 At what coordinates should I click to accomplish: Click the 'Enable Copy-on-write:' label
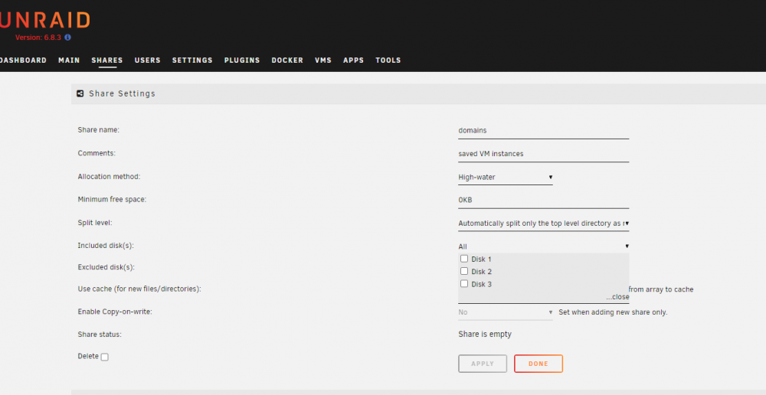[x=115, y=311]
